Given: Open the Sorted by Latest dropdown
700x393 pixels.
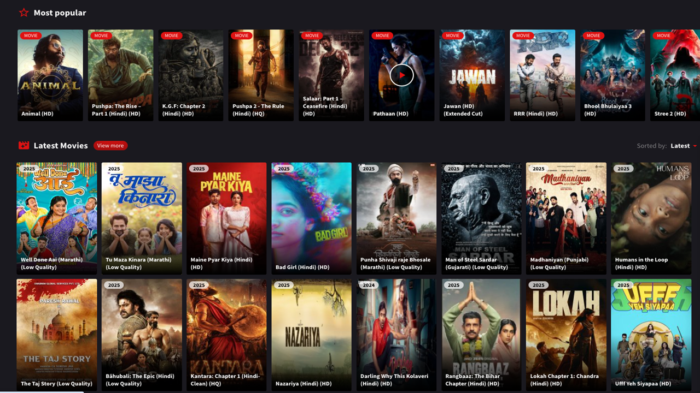Looking at the screenshot, I should coord(683,146).
